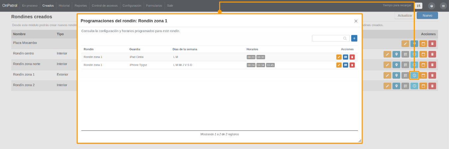Open the Formularios menu item

coord(154,6)
